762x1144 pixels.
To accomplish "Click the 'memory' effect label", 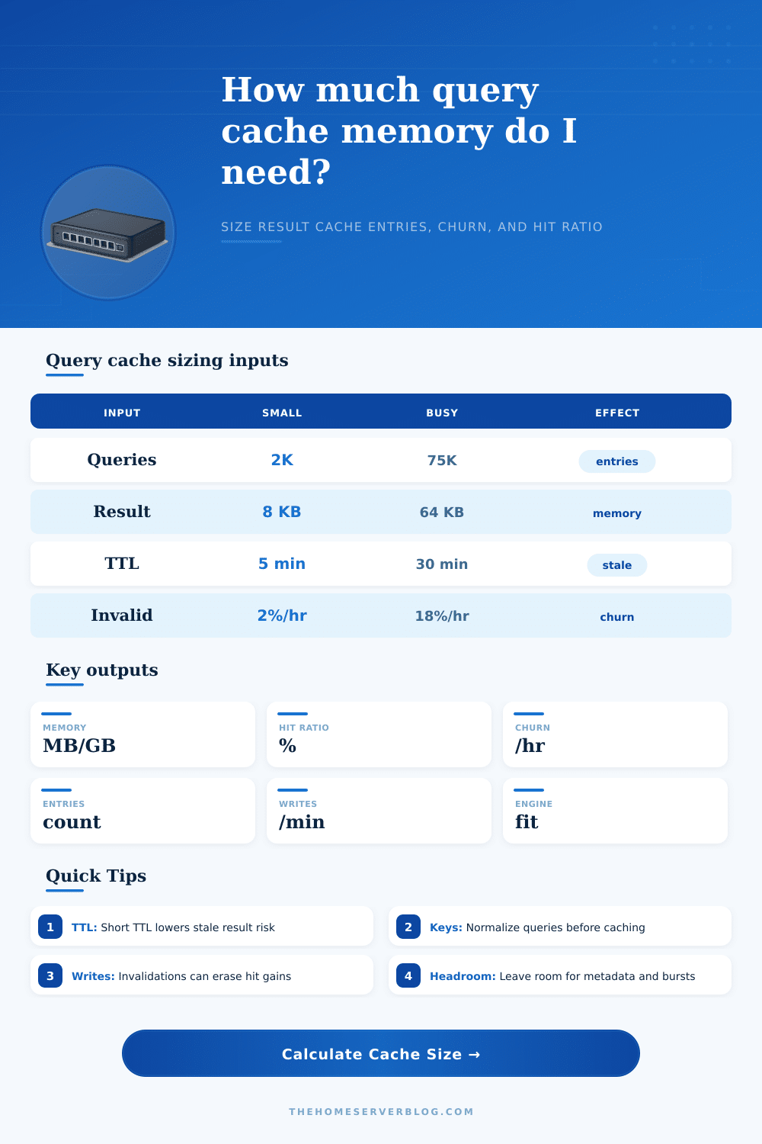I will (617, 513).
